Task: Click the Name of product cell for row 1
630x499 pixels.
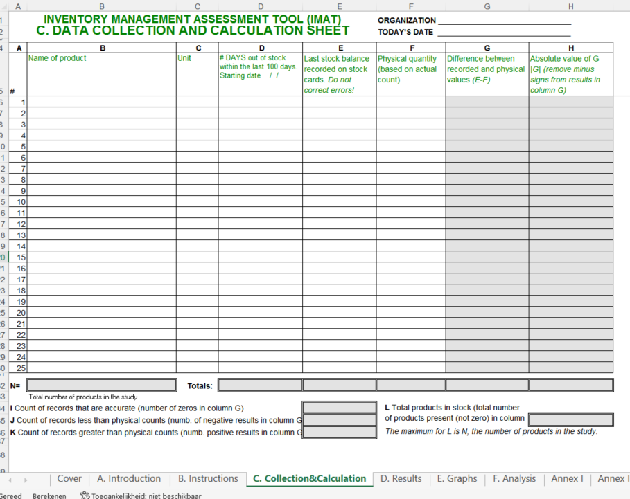Action: [103, 102]
